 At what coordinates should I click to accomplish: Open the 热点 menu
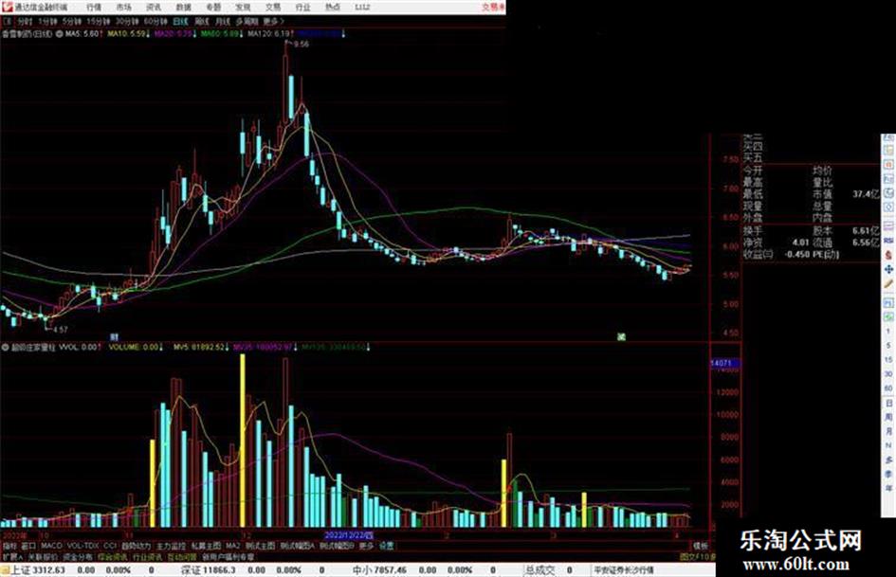(x=333, y=8)
